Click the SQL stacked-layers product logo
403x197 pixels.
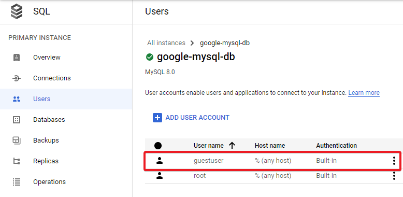click(x=17, y=12)
